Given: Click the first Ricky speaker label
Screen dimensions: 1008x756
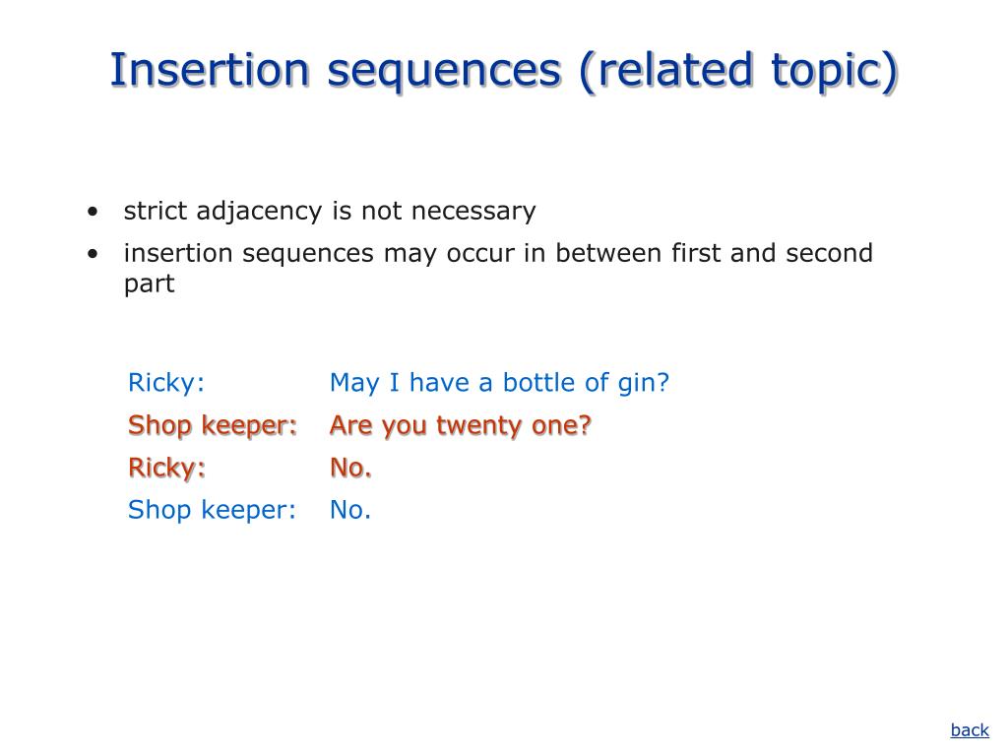Looking at the screenshot, I should click(166, 383).
